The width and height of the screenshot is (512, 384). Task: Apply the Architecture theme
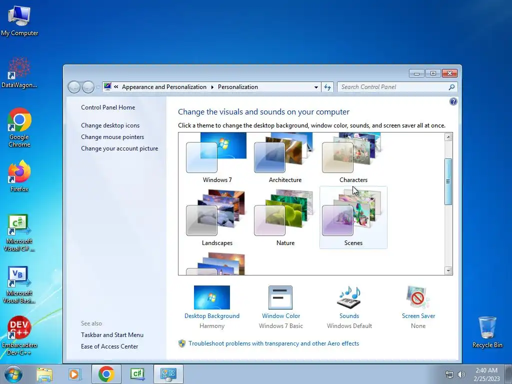tap(285, 158)
